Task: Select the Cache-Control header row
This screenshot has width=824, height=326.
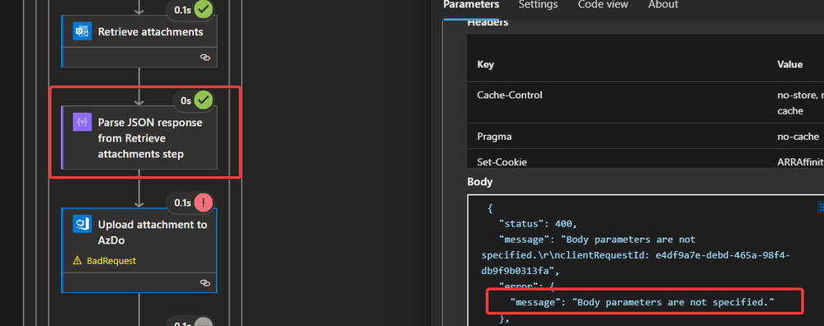Action: [645, 102]
